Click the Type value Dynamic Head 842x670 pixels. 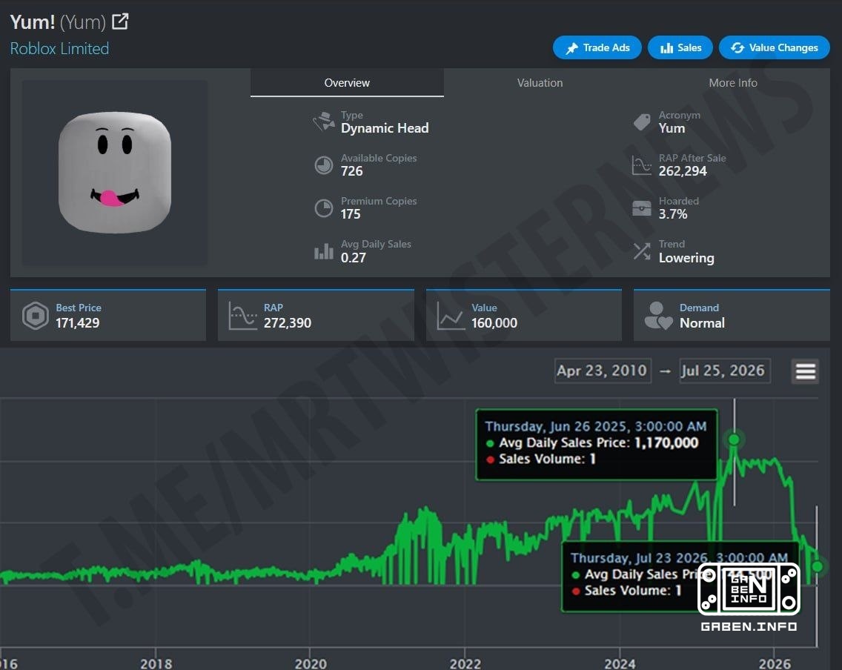[x=385, y=128]
